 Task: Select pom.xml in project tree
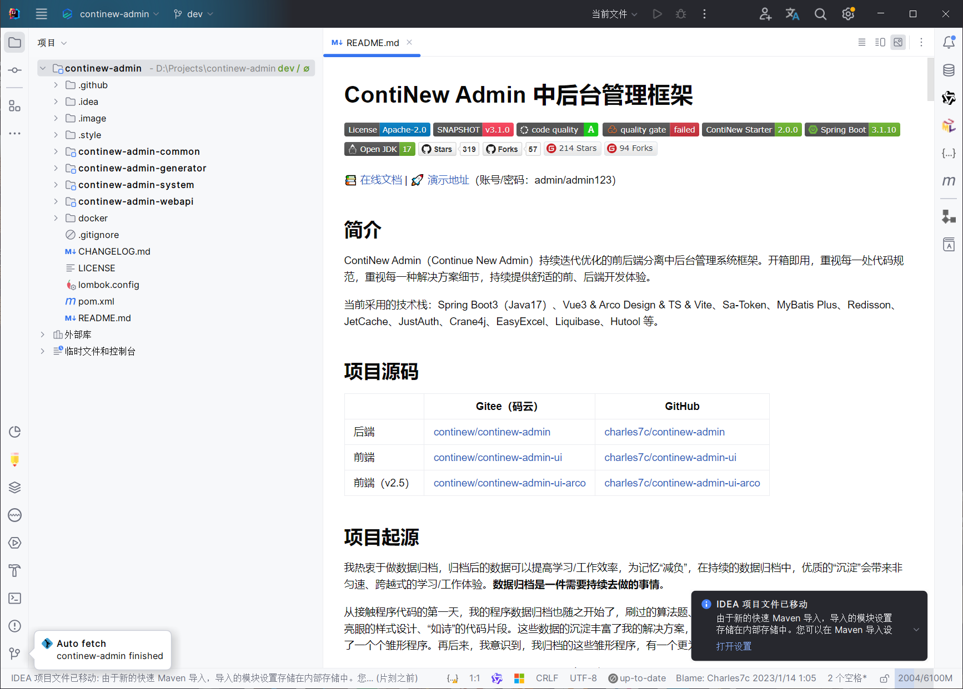coord(96,301)
